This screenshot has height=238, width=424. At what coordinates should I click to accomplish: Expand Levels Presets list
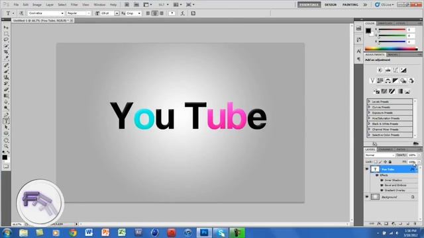(x=369, y=101)
